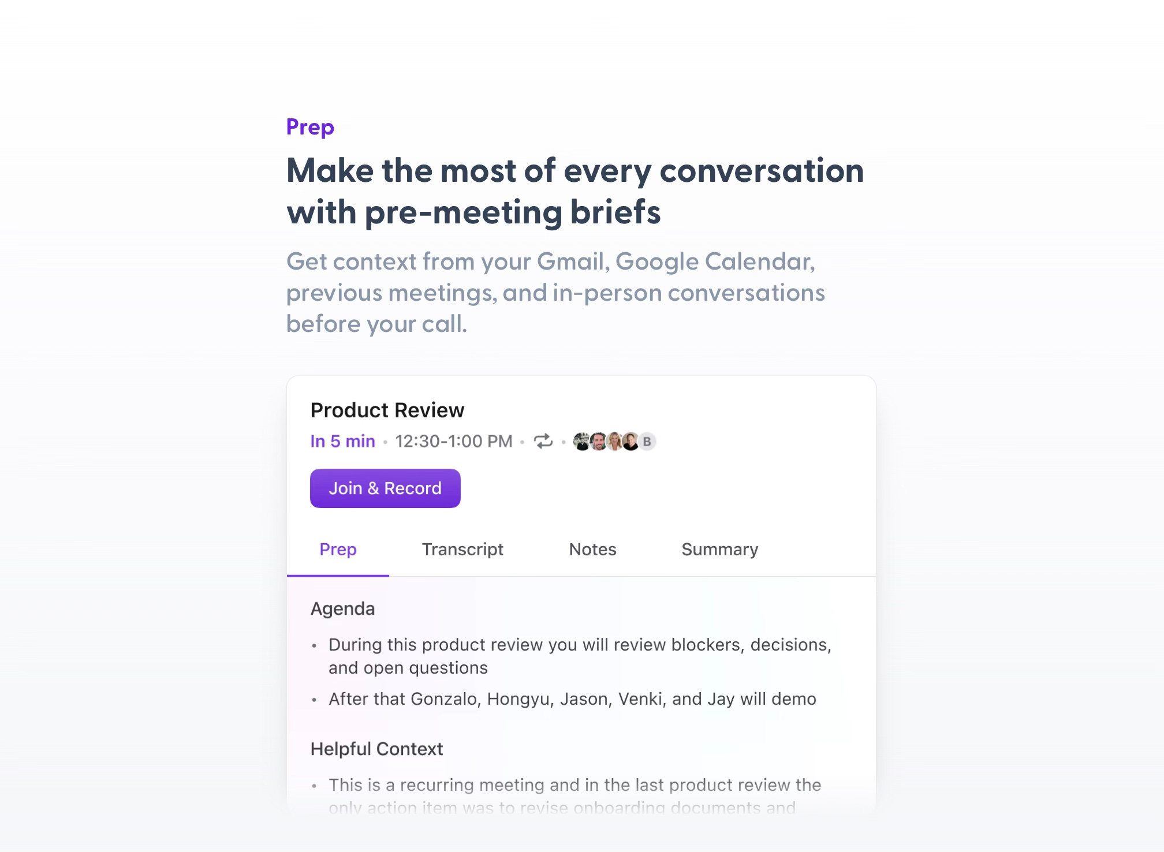Click the Agenda heading

[x=343, y=609]
